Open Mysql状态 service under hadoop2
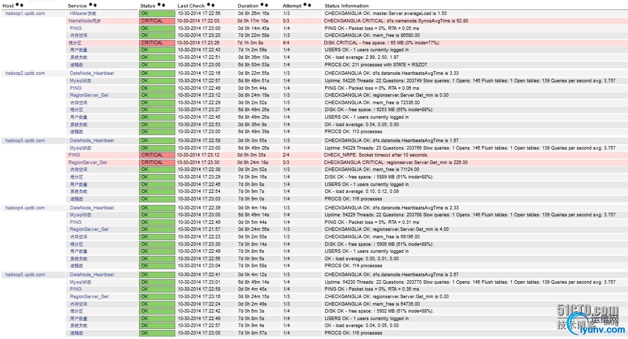The width and height of the screenshot is (628, 339). pyautogui.click(x=81, y=81)
